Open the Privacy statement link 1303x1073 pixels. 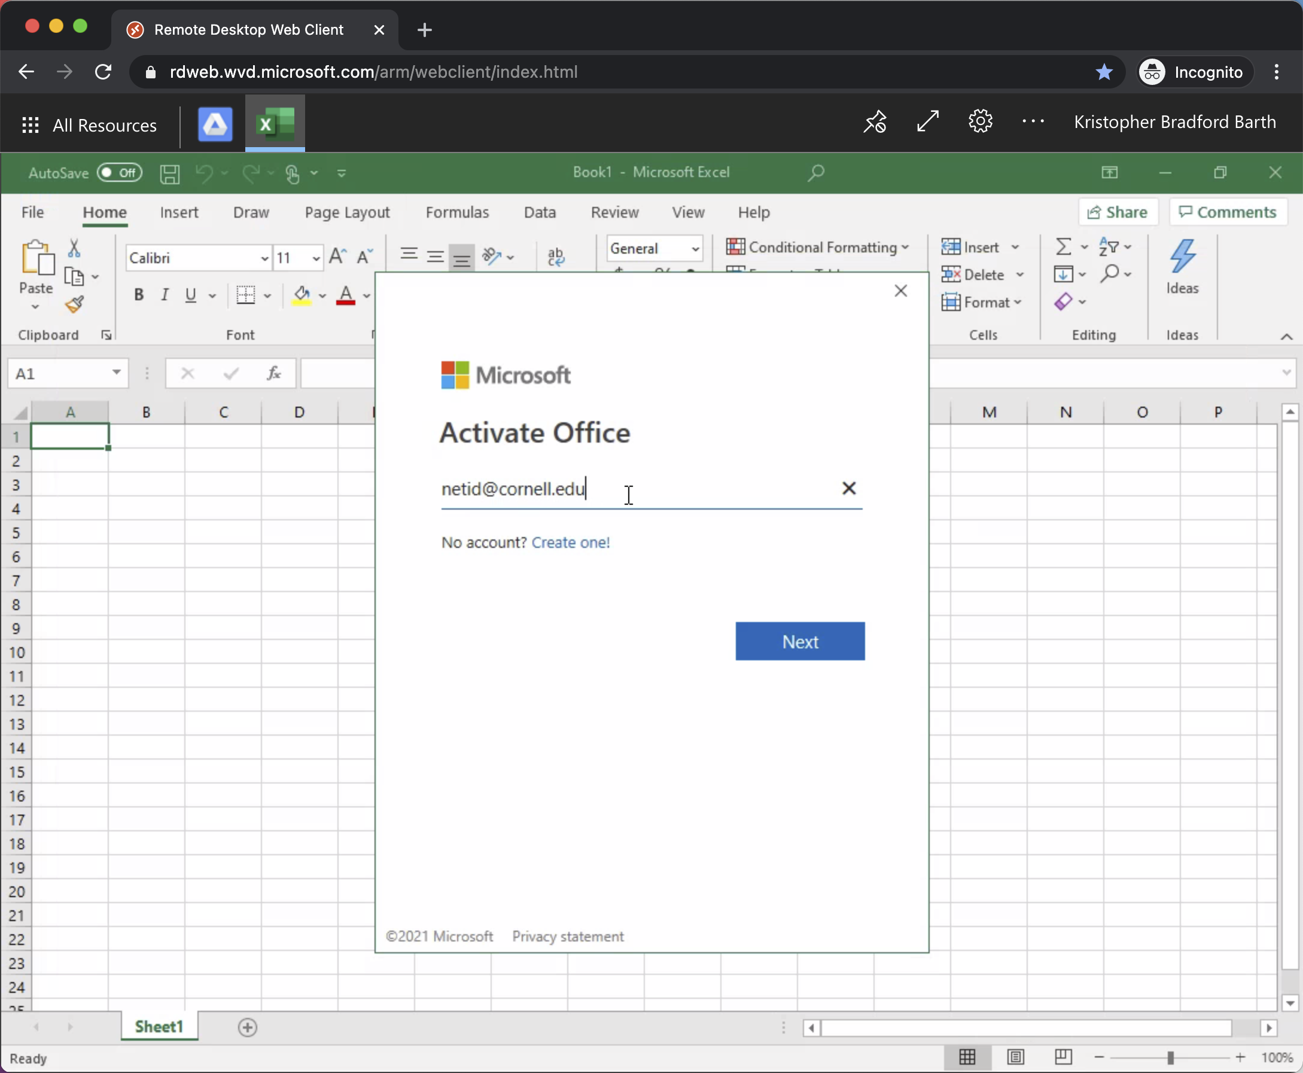(x=568, y=937)
